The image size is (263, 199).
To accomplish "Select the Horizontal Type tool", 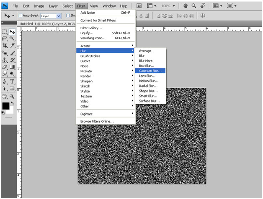I will [x=12, y=82].
